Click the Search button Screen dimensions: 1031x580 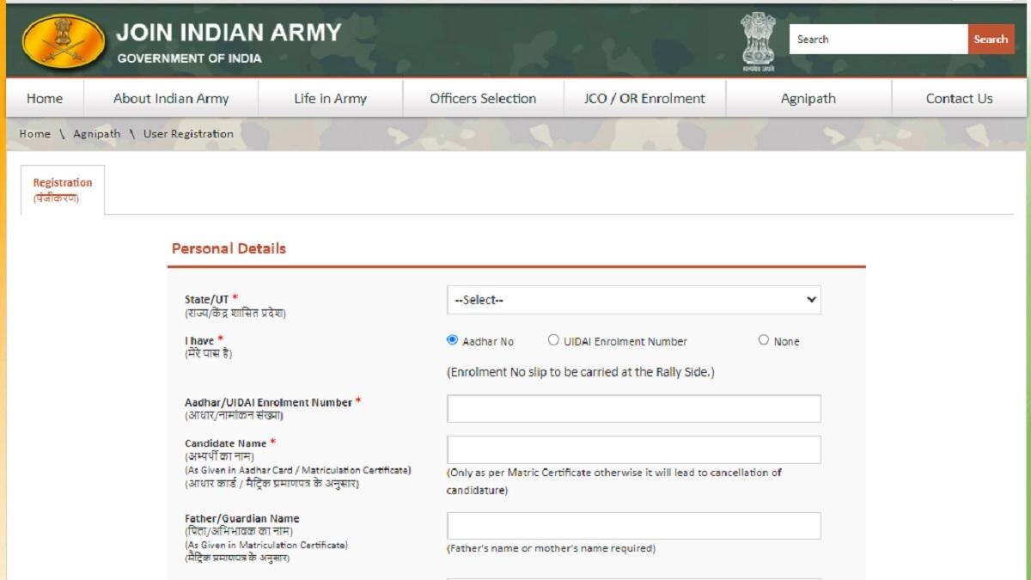(991, 39)
